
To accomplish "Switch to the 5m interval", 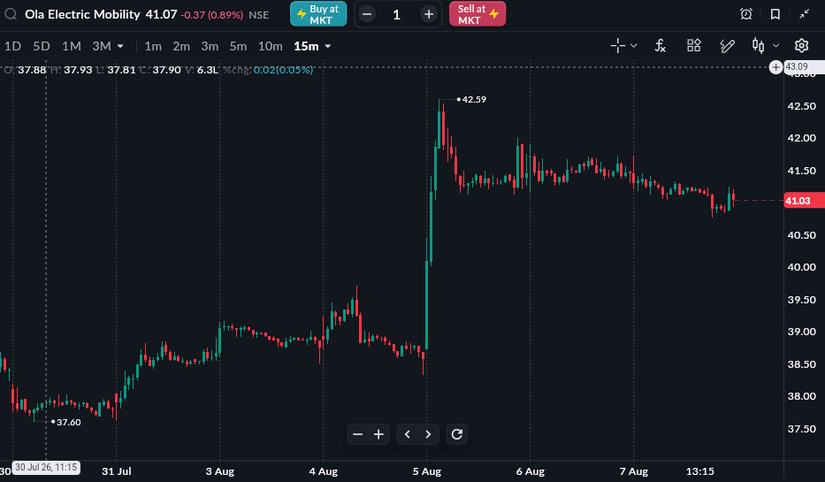I will [x=238, y=46].
